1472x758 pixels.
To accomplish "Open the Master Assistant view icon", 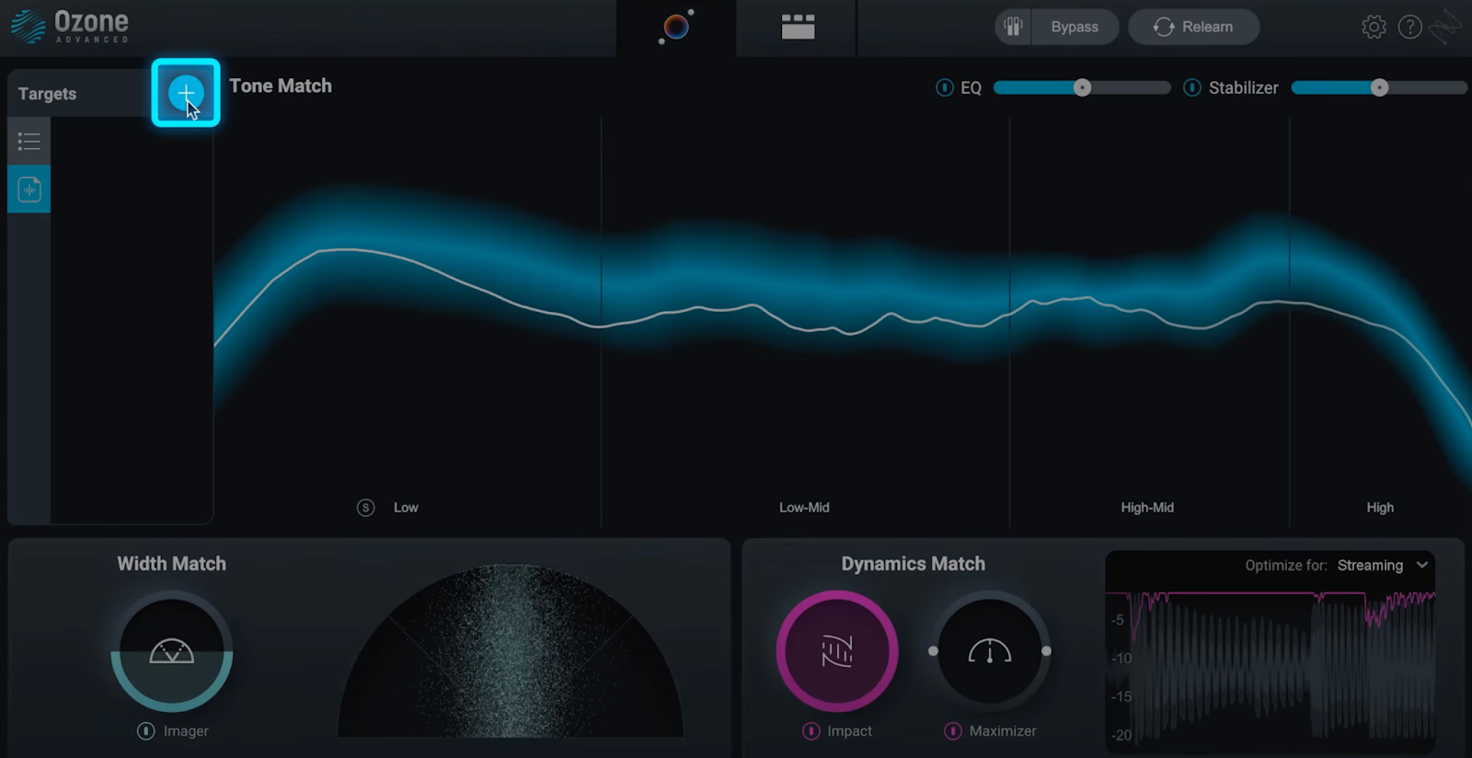I will pyautogui.click(x=676, y=28).
